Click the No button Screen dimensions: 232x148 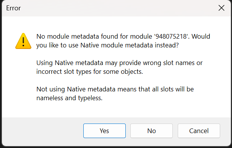(x=151, y=131)
